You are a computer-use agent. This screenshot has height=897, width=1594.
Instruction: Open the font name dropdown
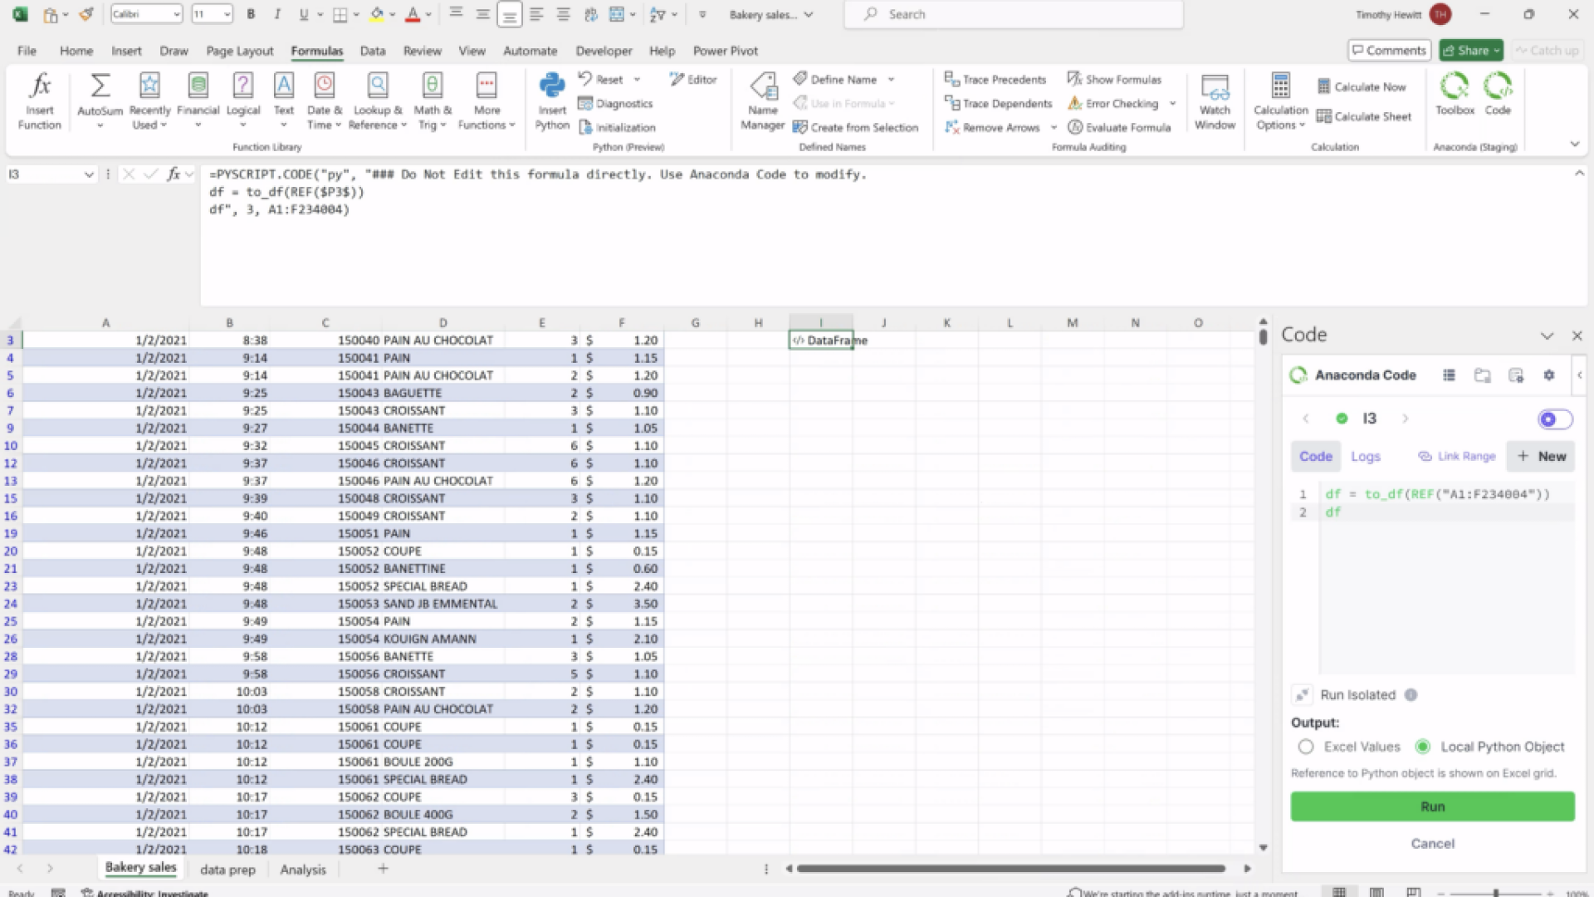point(177,14)
